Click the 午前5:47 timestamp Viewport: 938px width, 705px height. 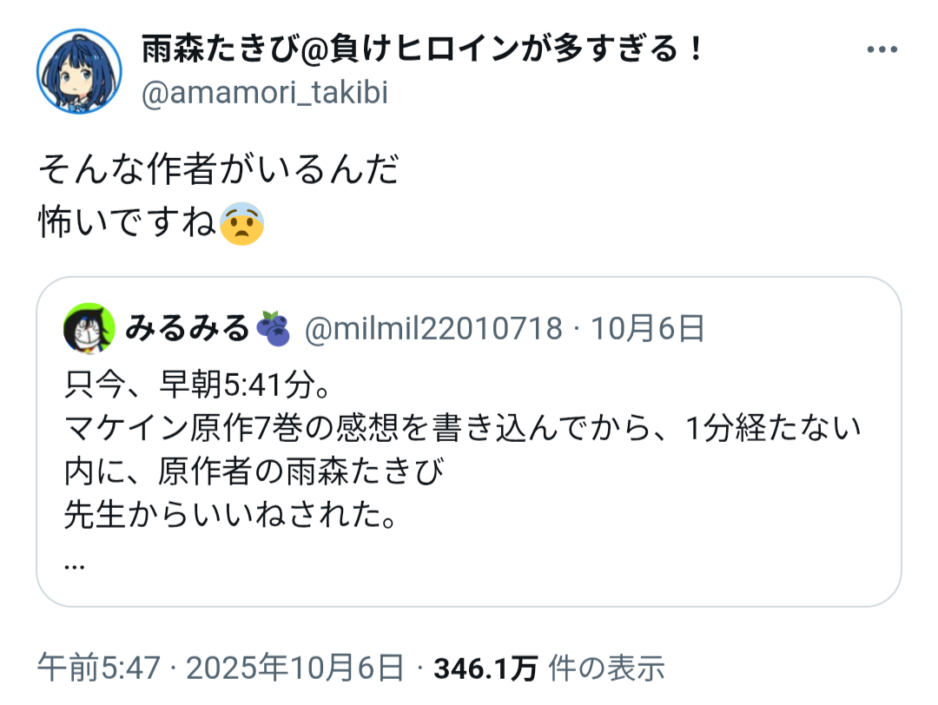pos(99,669)
